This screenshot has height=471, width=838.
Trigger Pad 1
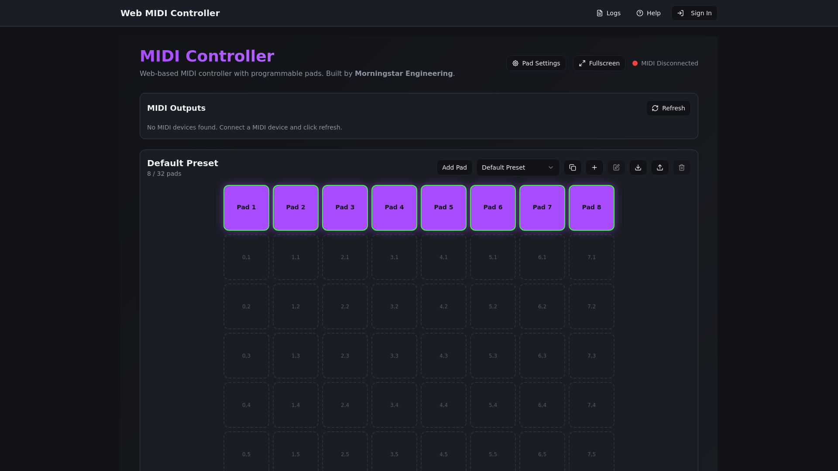[246, 208]
